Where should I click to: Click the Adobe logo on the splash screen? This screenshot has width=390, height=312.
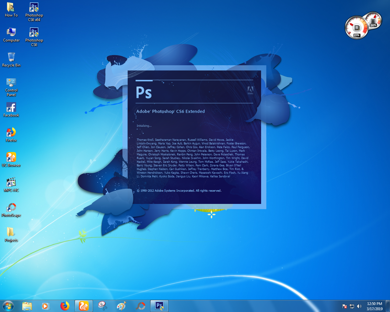pyautogui.click(x=250, y=90)
